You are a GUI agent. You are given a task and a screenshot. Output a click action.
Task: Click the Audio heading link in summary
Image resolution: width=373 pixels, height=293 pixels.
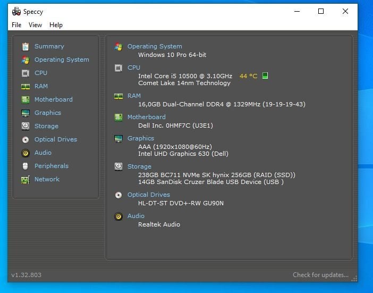pos(136,216)
